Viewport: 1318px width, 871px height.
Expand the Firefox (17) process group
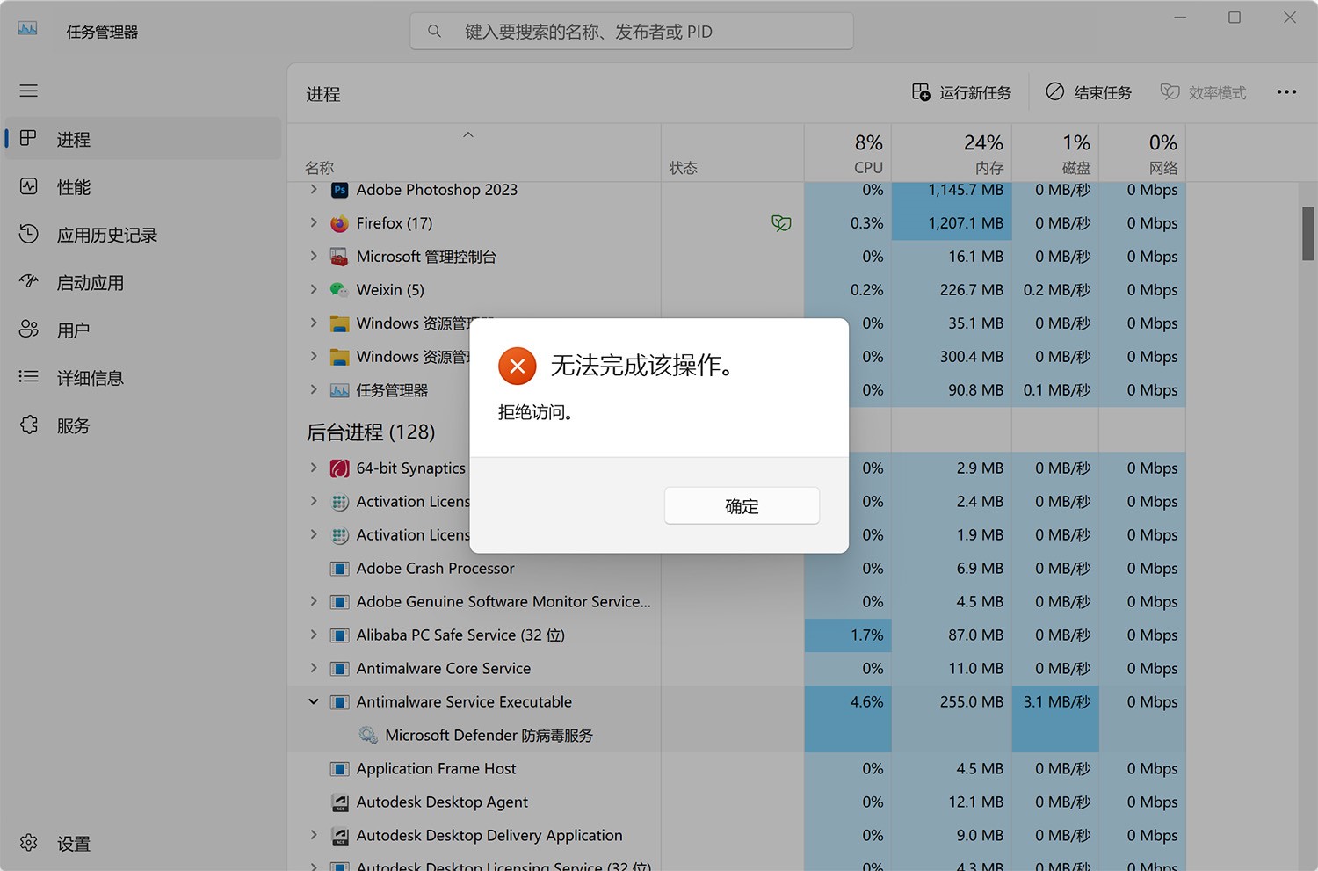[314, 223]
